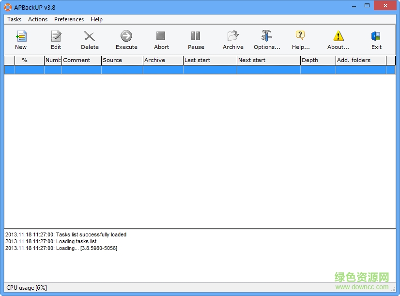Open Archive from the toolbar
400x296 pixels.
coord(233,40)
